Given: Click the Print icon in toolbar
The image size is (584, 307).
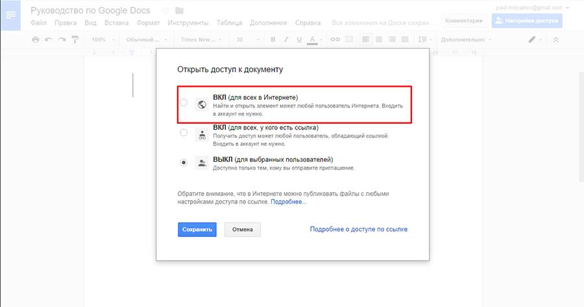Looking at the screenshot, I should [36, 40].
